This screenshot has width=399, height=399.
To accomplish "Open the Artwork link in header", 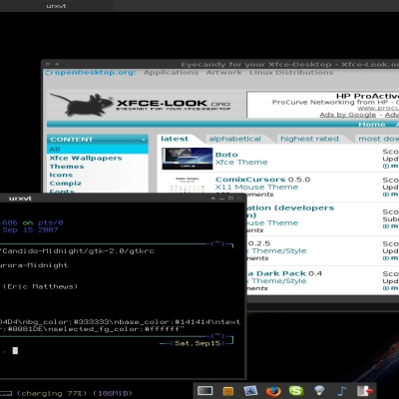I will (224, 73).
